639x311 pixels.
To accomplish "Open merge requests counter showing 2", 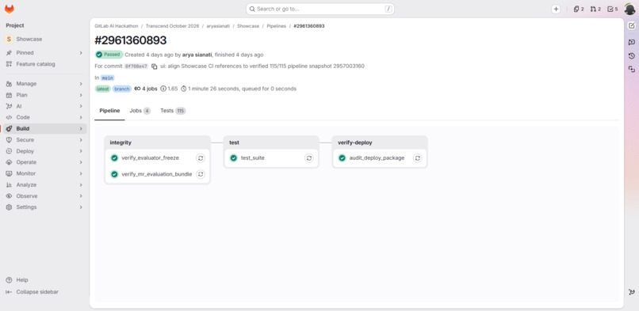I will coord(595,9).
